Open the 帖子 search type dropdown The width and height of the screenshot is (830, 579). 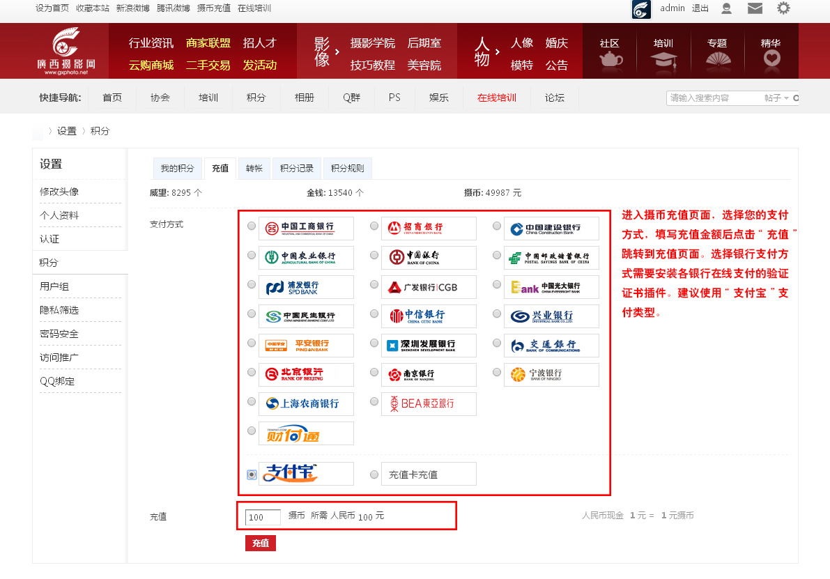click(776, 98)
